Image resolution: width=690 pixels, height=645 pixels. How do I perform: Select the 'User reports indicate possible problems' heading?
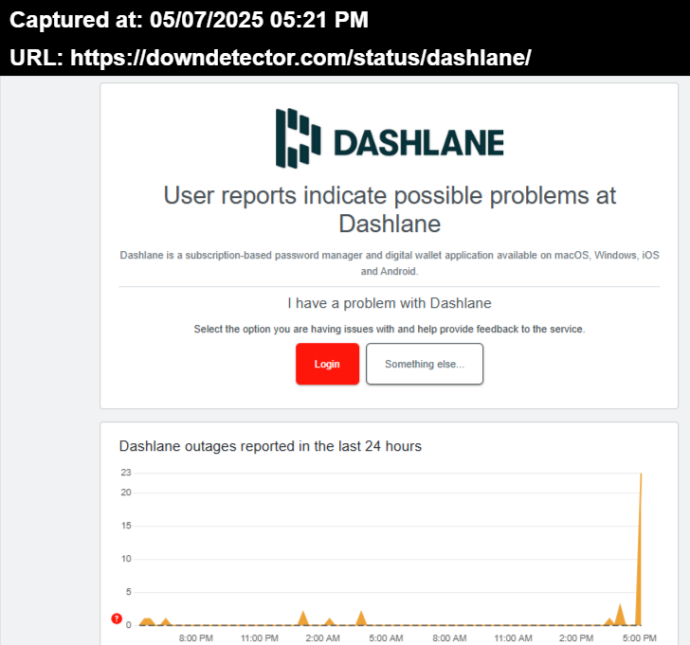coord(390,209)
